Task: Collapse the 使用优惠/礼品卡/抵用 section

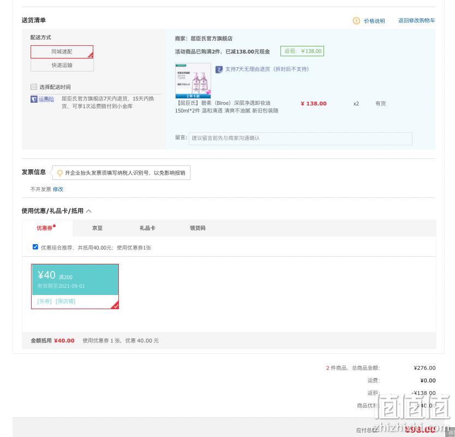Action: tap(89, 211)
